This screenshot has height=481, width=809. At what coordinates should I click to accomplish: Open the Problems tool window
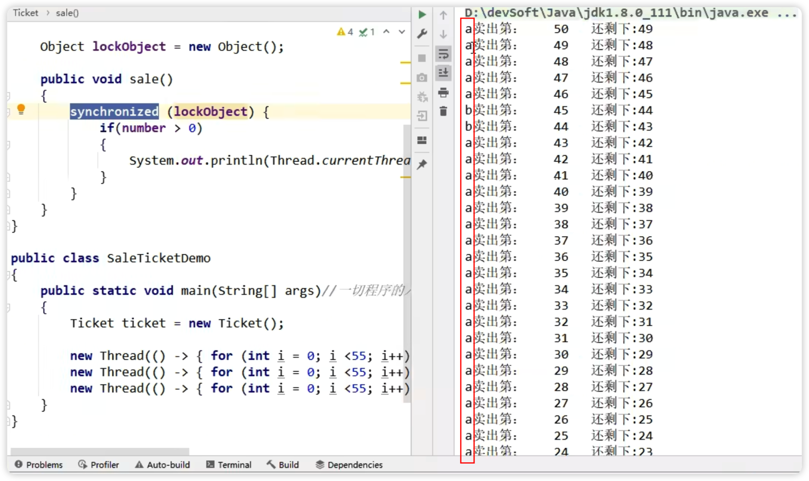39,465
